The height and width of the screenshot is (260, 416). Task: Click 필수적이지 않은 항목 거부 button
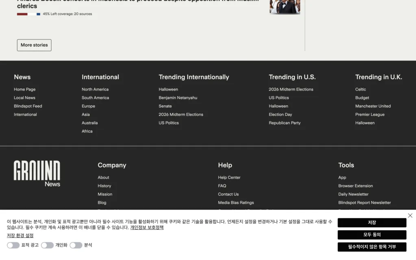372,247
